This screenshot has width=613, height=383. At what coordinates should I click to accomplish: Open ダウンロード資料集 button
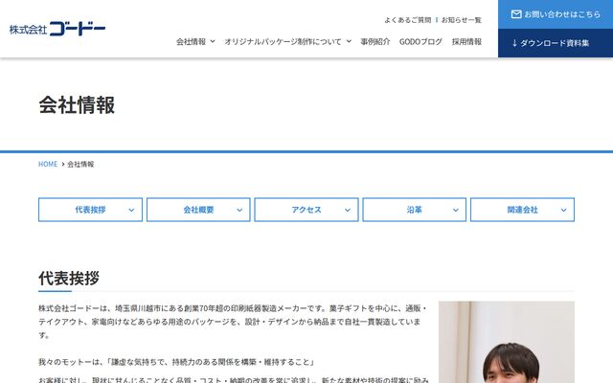coord(556,43)
